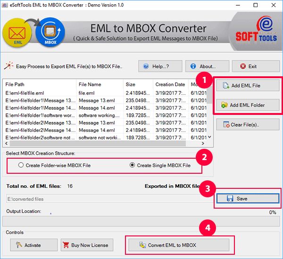
Task: Click the blue MBOX logo
Action: point(50,32)
